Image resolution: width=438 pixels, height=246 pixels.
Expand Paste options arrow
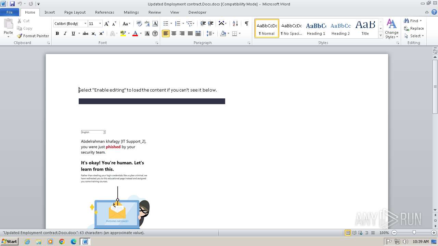(x=8, y=37)
